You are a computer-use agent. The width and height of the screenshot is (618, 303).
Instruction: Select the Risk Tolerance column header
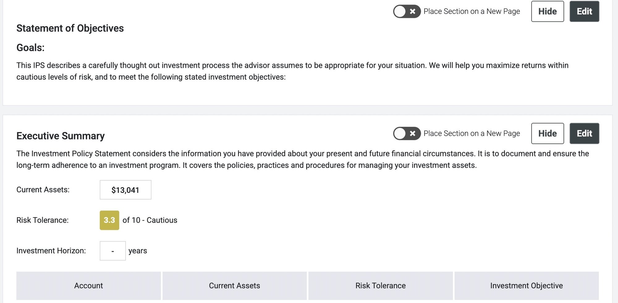click(381, 286)
